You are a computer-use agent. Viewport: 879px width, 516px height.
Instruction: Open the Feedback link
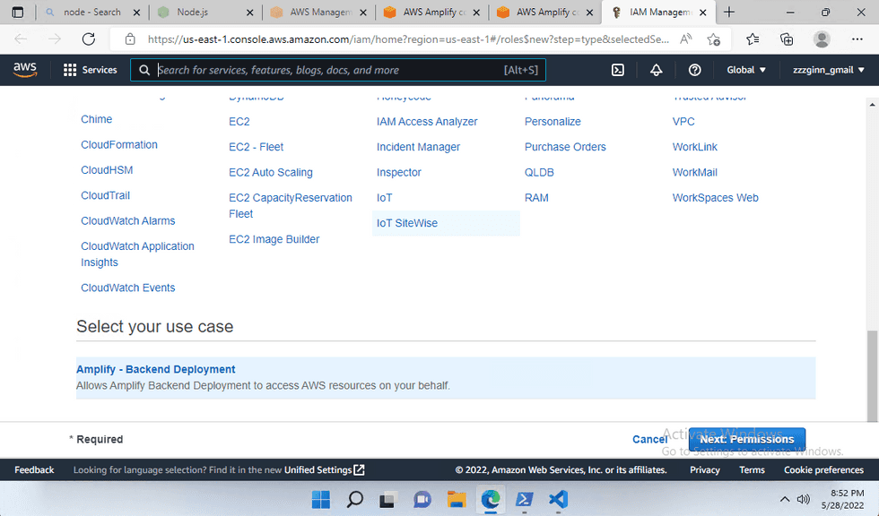34,470
